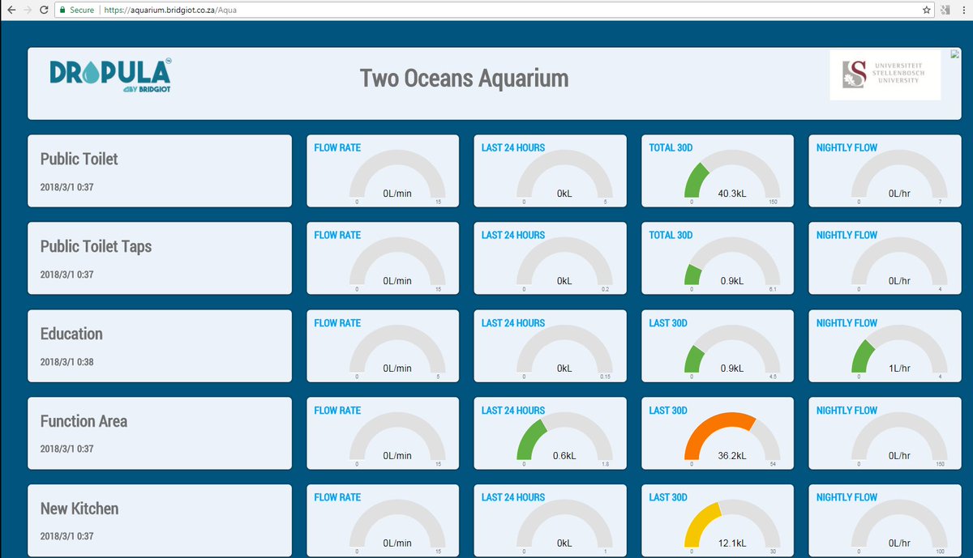
Task: Click the Stellenbosch University logo
Action: [885, 75]
